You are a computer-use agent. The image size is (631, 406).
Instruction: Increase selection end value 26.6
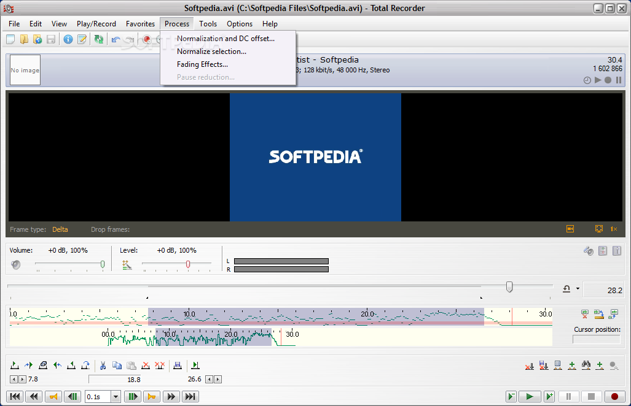[x=218, y=379]
